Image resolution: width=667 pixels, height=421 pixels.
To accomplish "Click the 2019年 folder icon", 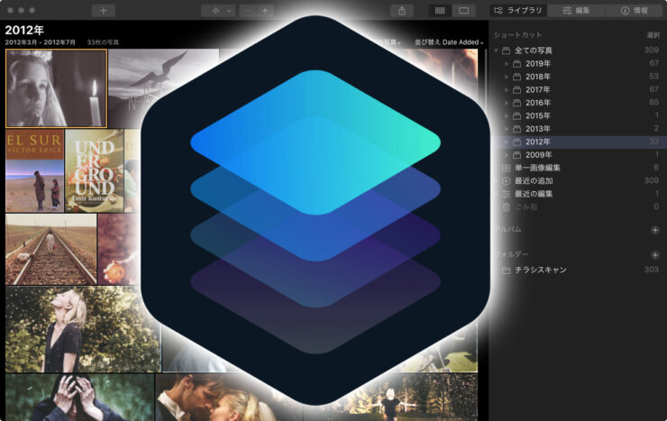I will tap(516, 64).
